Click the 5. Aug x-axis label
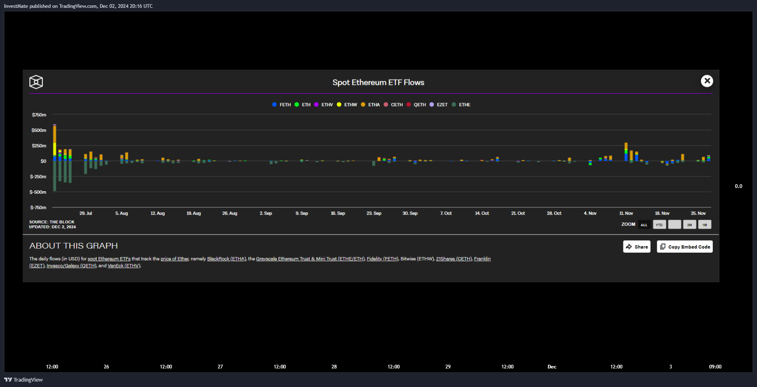 coord(122,213)
